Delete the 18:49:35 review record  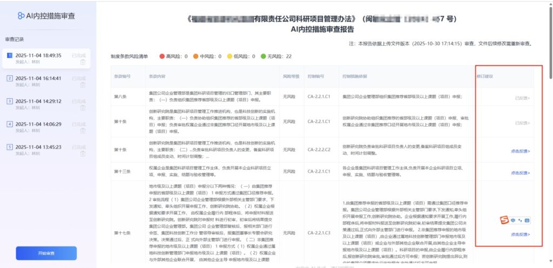coord(82,62)
